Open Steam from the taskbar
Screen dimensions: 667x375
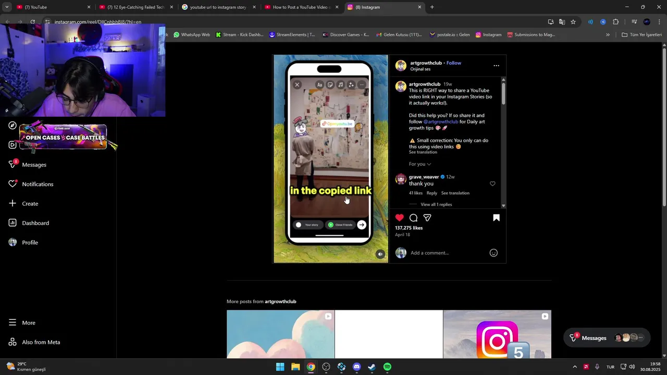(372, 367)
